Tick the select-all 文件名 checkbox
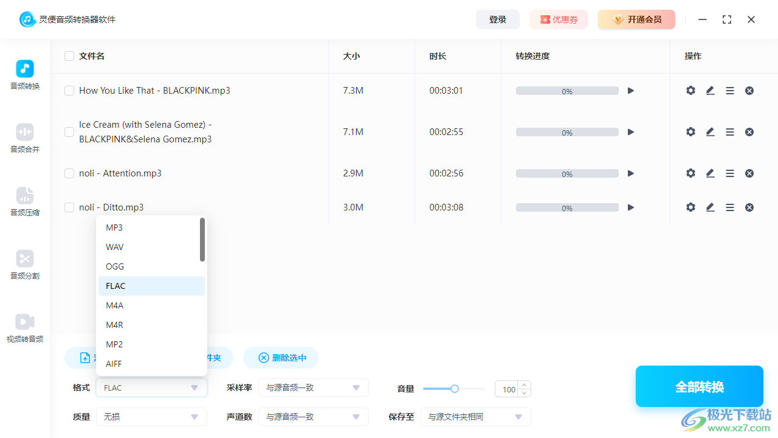Screen dimensions: 778x438 69,56
